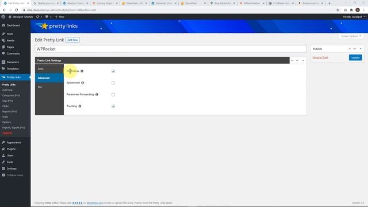The width and height of the screenshot is (368, 207).
Task: Move the Publish box up
Action: pos(350,49)
